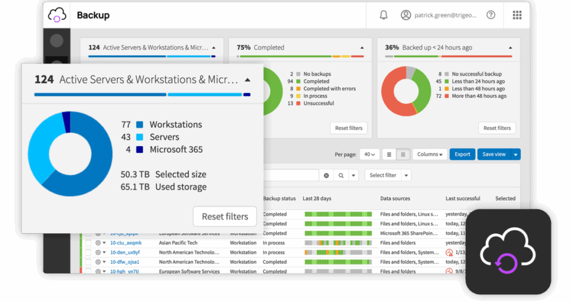Tick the checkbox for 10-dfw_ojsa1
Viewport: 573px width, 302px height.
click(x=88, y=262)
